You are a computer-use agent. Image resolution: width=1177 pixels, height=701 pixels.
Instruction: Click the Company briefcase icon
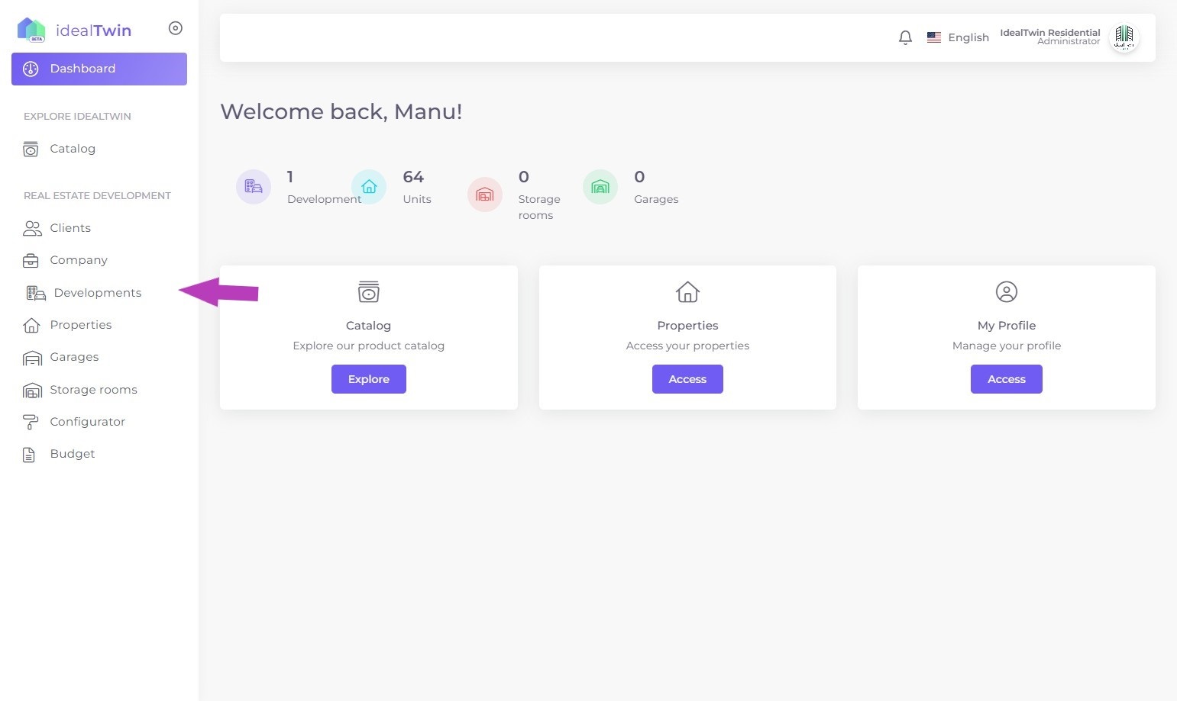tap(31, 261)
